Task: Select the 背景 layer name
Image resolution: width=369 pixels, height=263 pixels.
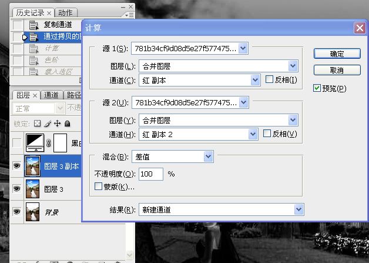Action: (x=52, y=212)
